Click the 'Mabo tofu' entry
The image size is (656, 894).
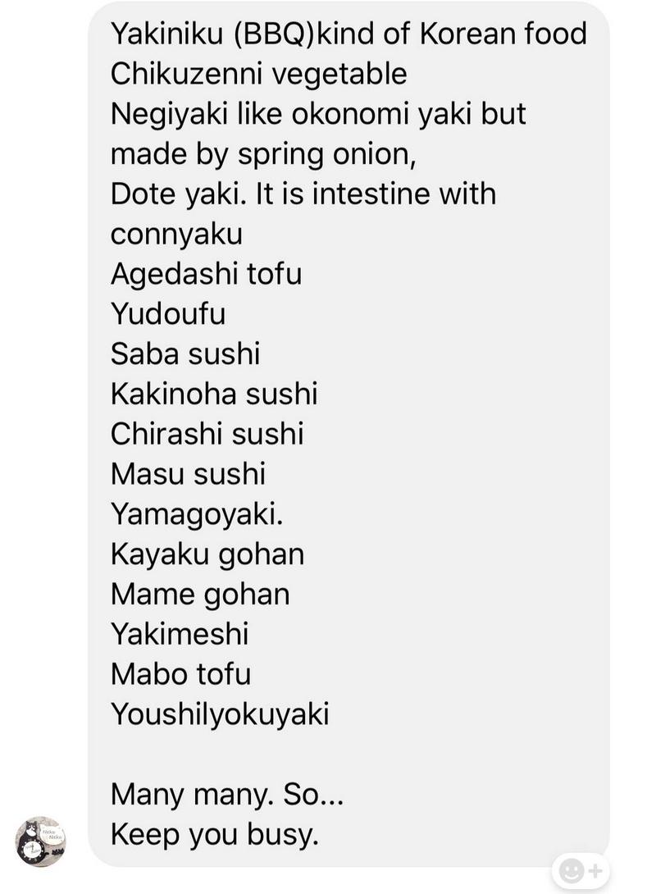pyautogui.click(x=180, y=674)
